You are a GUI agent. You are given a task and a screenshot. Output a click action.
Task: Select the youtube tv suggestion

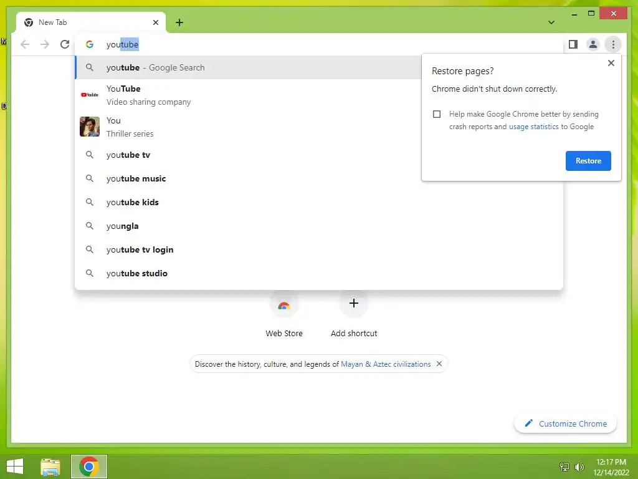(248, 155)
